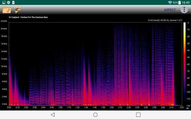Tap the image notification icon

click(x=4, y=3)
